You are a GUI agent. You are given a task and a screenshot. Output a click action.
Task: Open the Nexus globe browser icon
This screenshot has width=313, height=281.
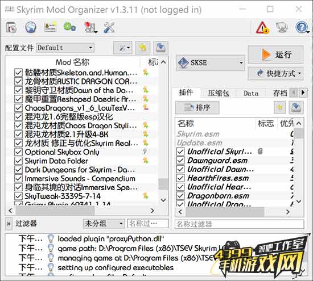31,27
